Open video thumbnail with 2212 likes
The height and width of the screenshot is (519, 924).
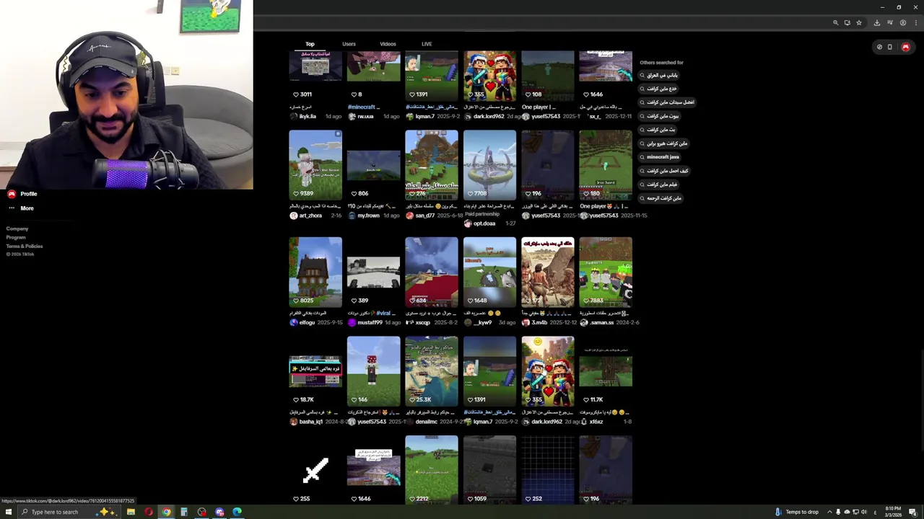(432, 470)
